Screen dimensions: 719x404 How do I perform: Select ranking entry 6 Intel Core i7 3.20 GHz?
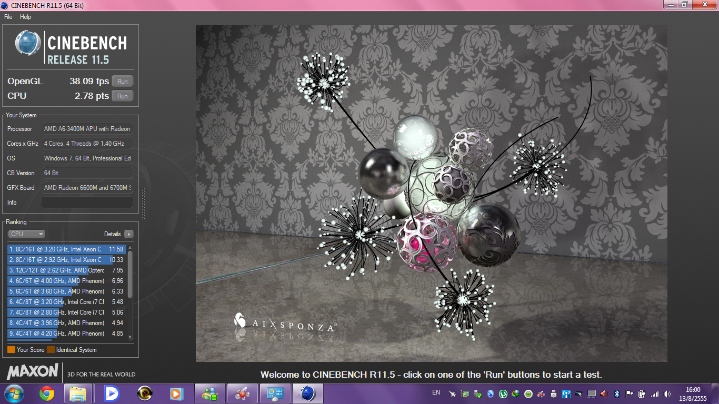point(66,302)
